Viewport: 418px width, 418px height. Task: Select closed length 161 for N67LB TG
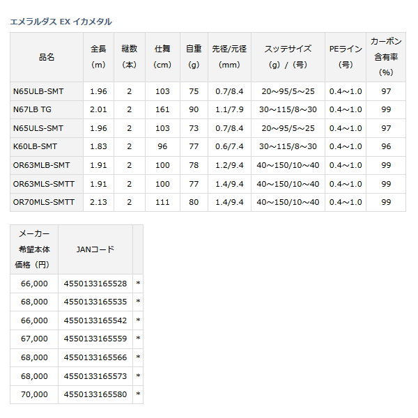pyautogui.click(x=162, y=109)
